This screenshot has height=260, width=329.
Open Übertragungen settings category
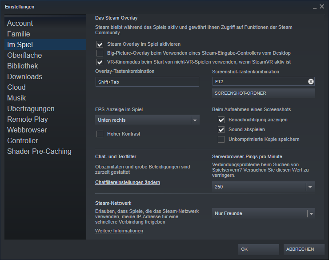pyautogui.click(x=45, y=108)
